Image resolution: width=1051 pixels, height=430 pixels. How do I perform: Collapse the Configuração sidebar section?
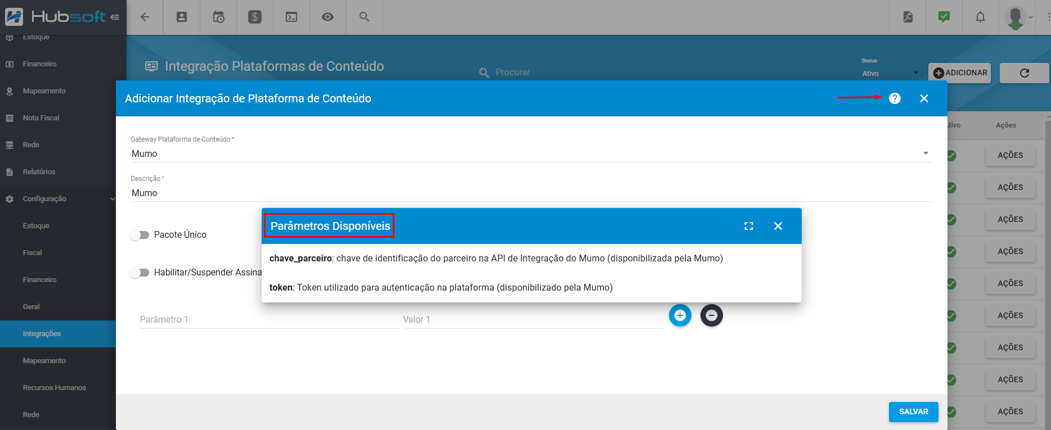pyautogui.click(x=58, y=199)
